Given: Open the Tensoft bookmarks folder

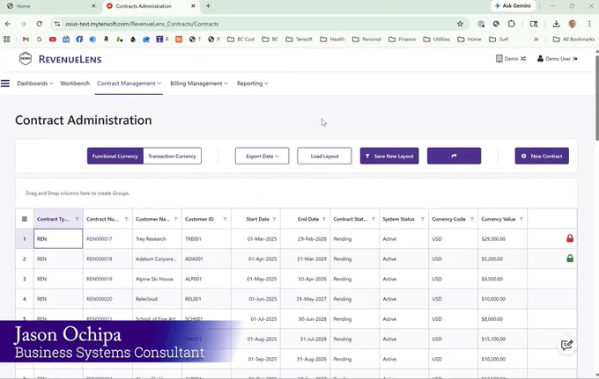Looking at the screenshot, I should click(x=299, y=39).
